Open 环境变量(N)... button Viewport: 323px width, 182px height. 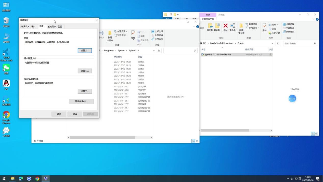[x=81, y=101]
